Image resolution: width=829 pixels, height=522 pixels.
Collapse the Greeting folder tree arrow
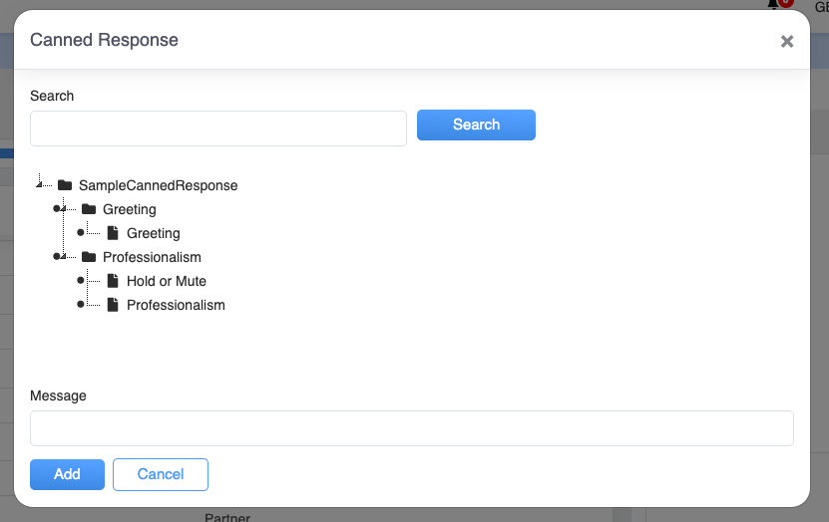tap(64, 208)
